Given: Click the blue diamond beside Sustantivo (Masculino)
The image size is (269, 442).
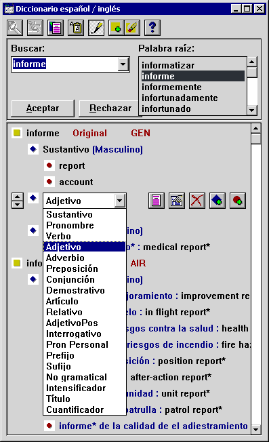Looking at the screenshot, I should click(x=33, y=149).
